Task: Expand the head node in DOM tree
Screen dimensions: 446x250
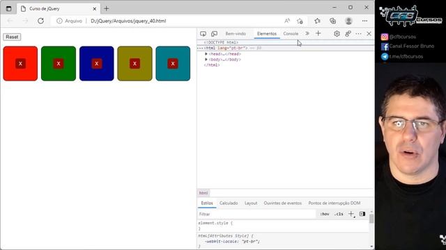Action: pyautogui.click(x=206, y=54)
